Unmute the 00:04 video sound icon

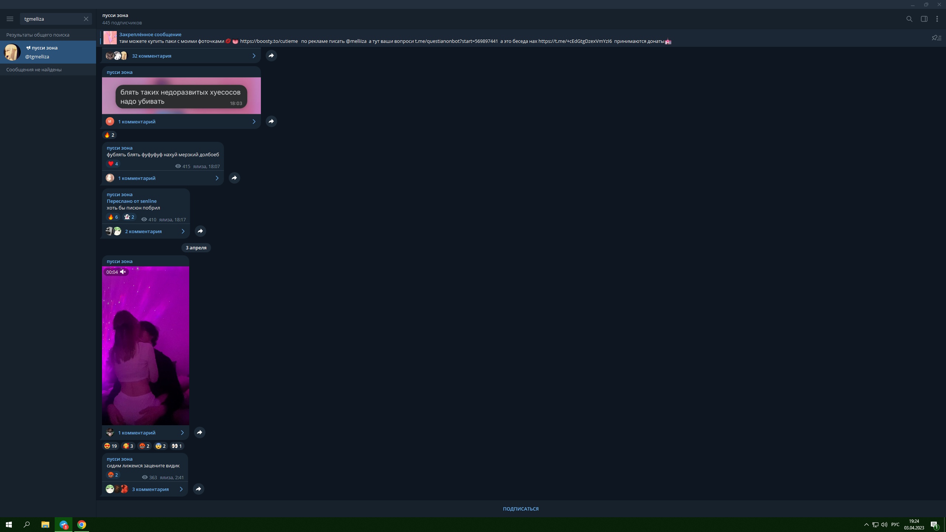click(123, 272)
